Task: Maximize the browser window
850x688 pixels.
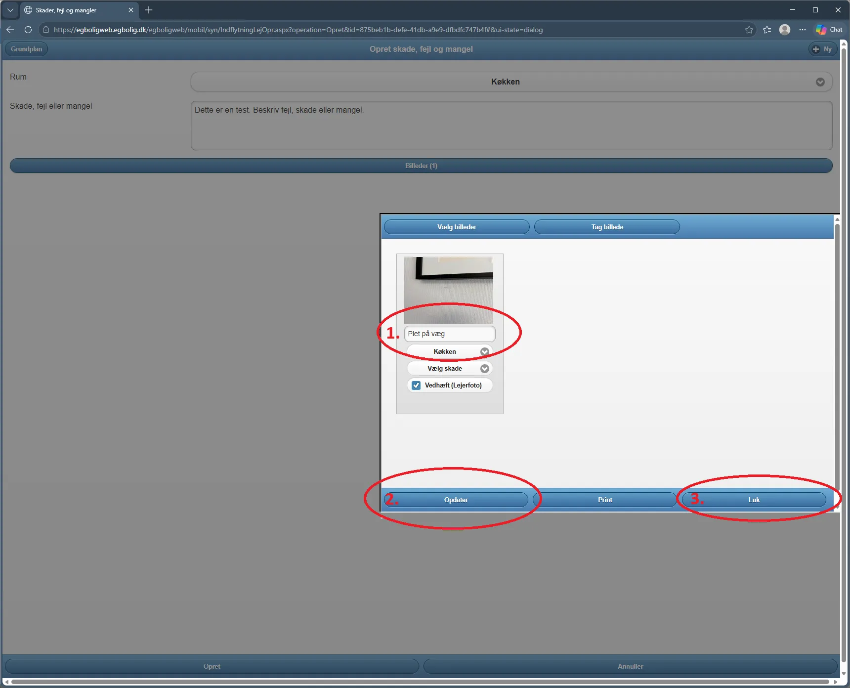Action: click(815, 10)
